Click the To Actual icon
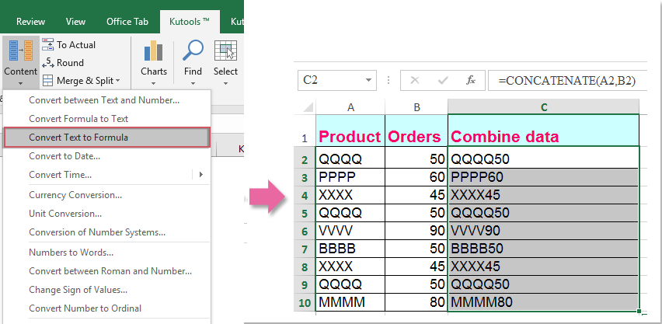The width and height of the screenshot is (662, 324). [x=48, y=45]
